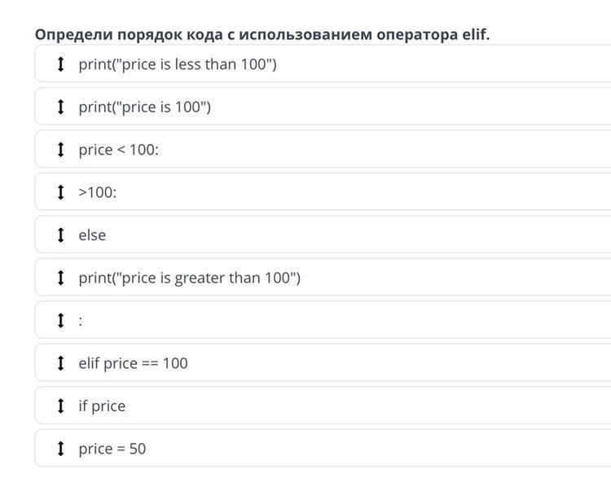Select the print("price is 100") answer row
The width and height of the screenshot is (611, 482).
(326, 107)
